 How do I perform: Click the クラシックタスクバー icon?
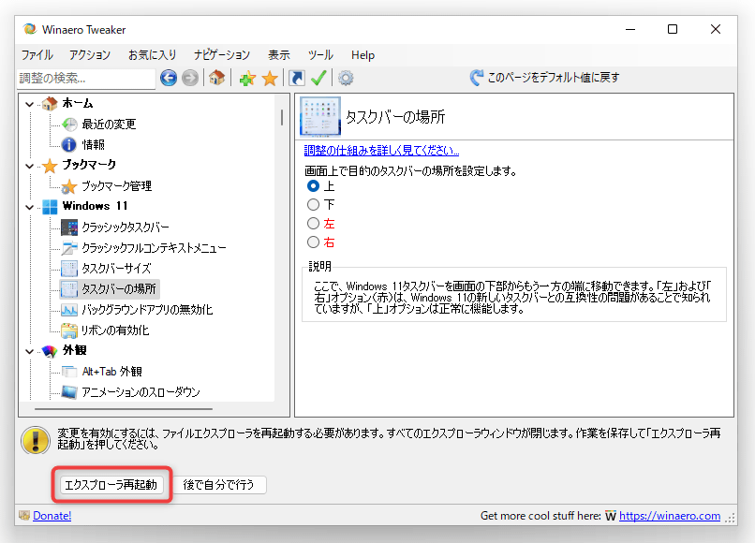click(69, 227)
